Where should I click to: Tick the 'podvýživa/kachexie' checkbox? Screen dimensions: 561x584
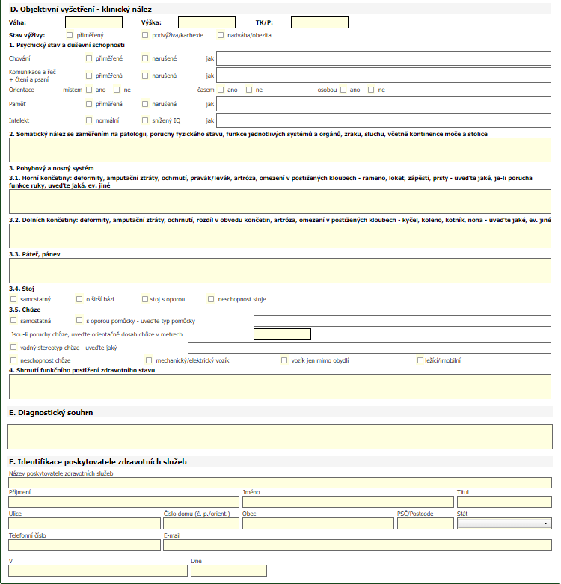145,35
